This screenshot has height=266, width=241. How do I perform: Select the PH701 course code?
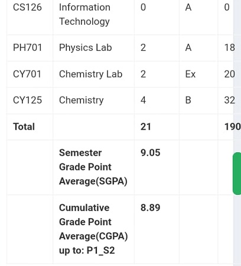(x=28, y=47)
